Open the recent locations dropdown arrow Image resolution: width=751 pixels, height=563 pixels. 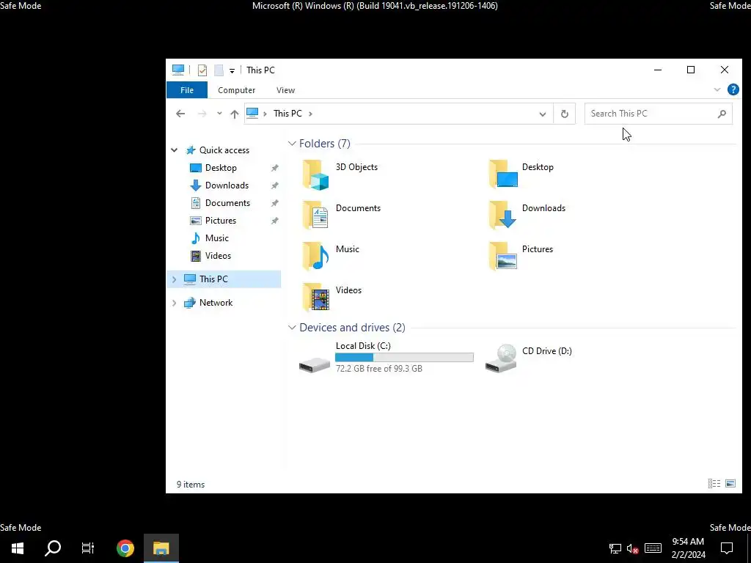219,114
